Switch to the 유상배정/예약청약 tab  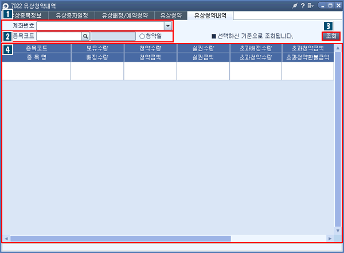pos(125,15)
